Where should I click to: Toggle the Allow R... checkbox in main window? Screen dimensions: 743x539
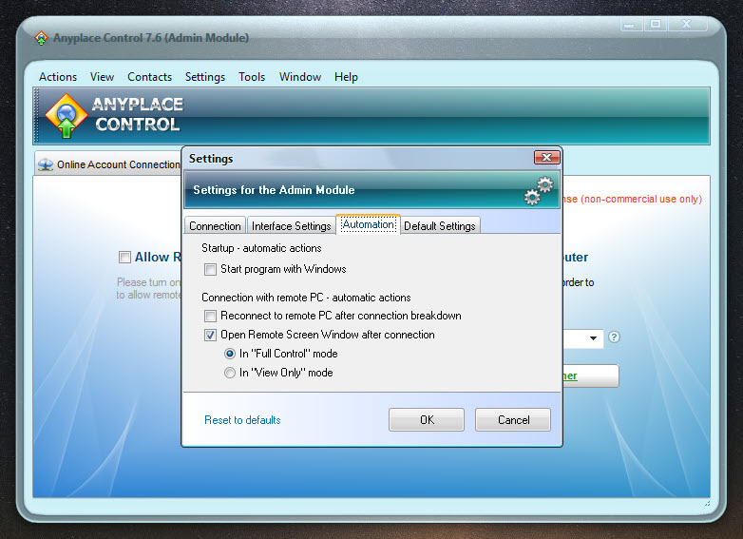tap(124, 257)
